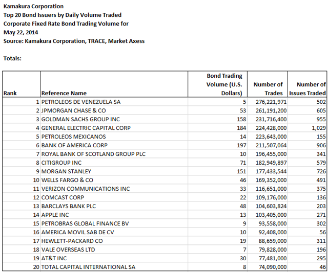The image size is (328, 272).
Task: Click the value '109,176,000' in Comcast row
Action: [x=271, y=197]
